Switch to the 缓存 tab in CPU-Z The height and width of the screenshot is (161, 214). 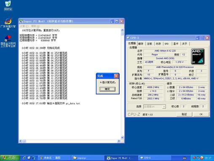[x=141, y=44]
